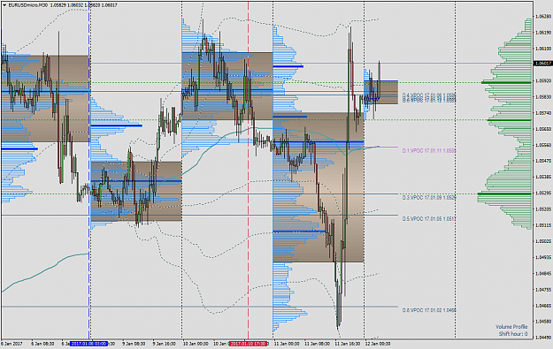The height and width of the screenshot is (349, 553).
Task: Click the 1.05830 price scale label
Action: tap(543, 97)
